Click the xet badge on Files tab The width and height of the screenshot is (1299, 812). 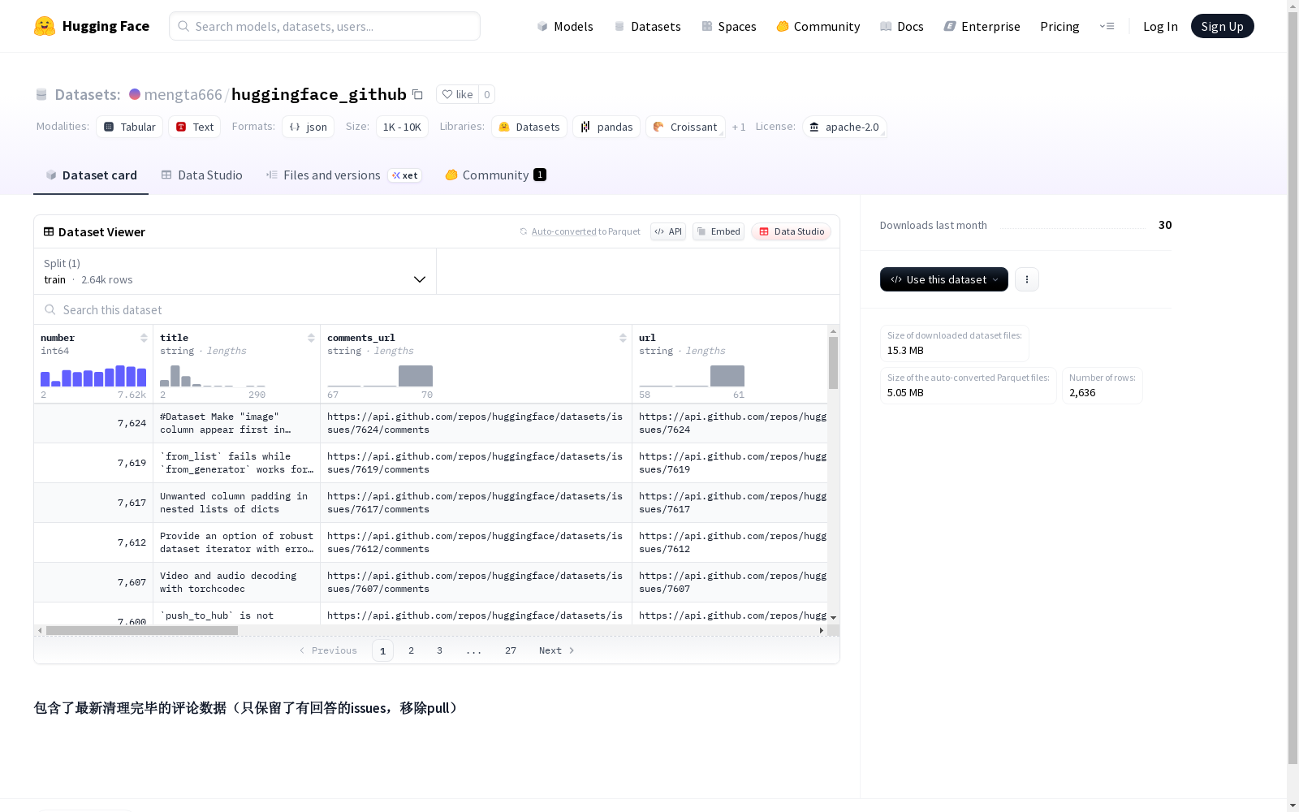pyautogui.click(x=405, y=175)
